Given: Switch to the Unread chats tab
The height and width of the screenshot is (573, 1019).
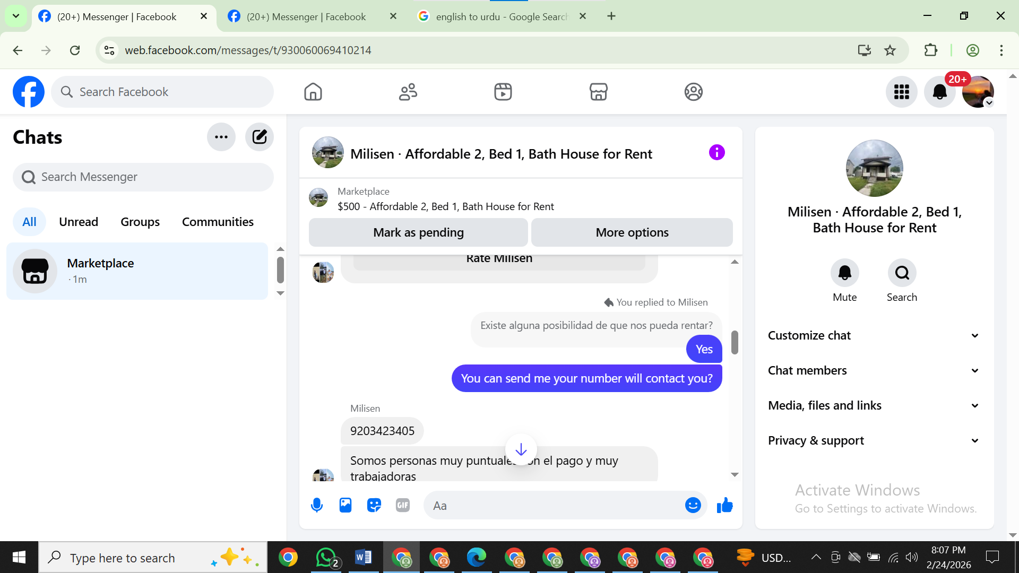Looking at the screenshot, I should (79, 222).
